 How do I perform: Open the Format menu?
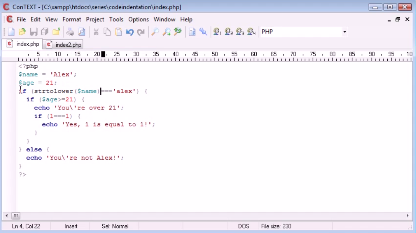tap(72, 19)
